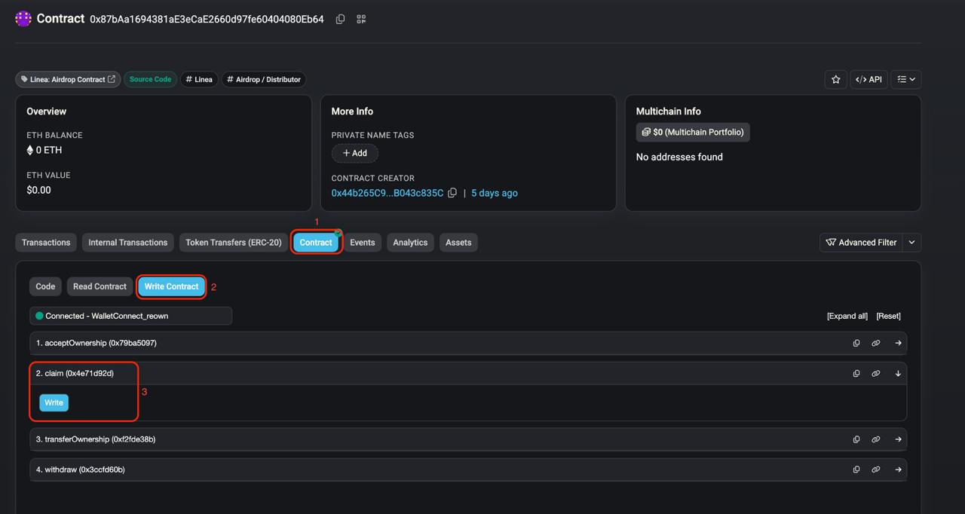Open the Advanced Filter button
The height and width of the screenshot is (514, 965).
(861, 243)
